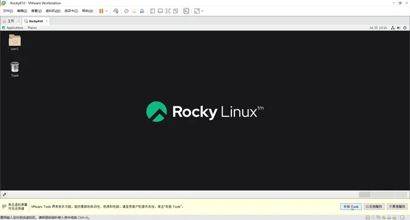
Task: Click the guest network status icon
Action: tap(393, 28)
